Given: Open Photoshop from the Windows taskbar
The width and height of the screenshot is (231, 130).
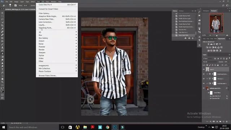Looking at the screenshot, I should point(115,127).
